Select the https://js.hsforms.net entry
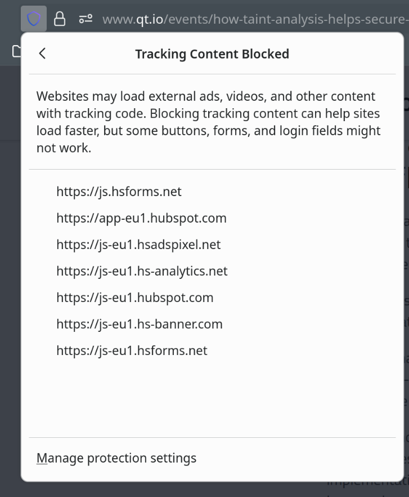The height and width of the screenshot is (497, 409). 119,192
